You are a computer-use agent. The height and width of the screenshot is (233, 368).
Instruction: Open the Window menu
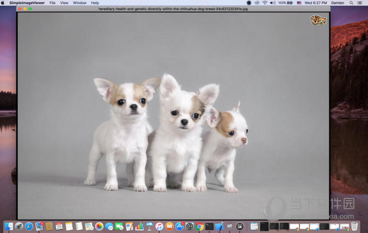[79, 3]
